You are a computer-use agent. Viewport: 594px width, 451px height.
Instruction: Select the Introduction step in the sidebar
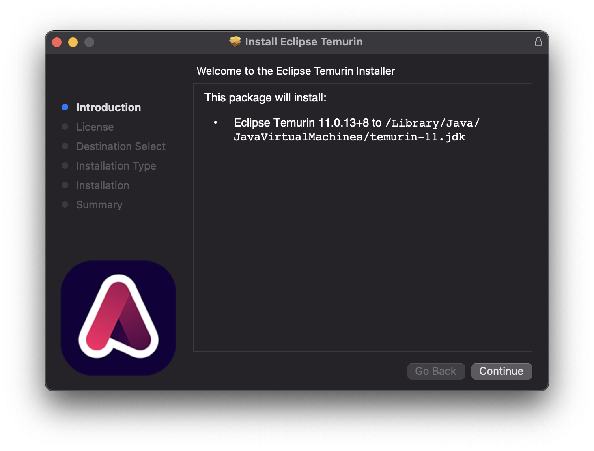click(x=108, y=107)
